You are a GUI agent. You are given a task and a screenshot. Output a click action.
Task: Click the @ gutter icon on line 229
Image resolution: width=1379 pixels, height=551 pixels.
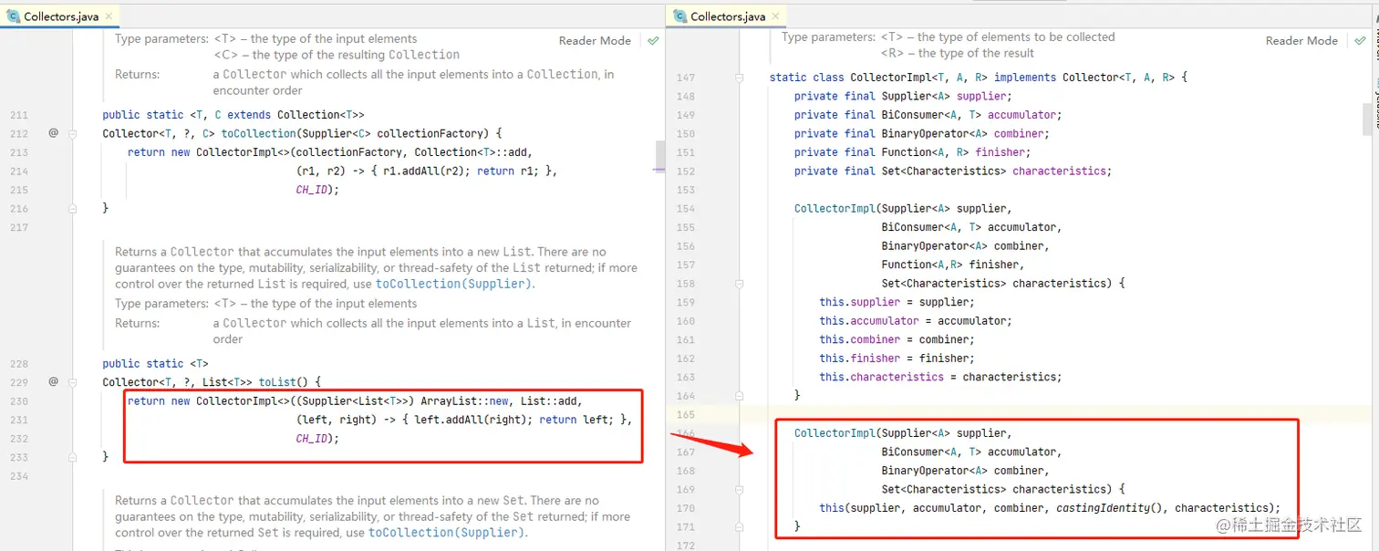click(x=53, y=381)
